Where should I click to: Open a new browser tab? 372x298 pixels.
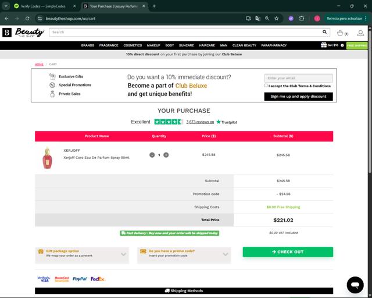[x=154, y=6]
